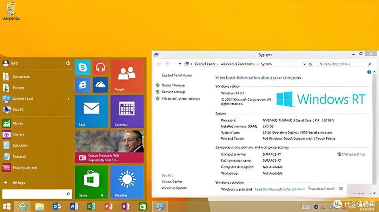Open Advanced system settings link
The width and height of the screenshot is (379, 212).
tap(181, 99)
